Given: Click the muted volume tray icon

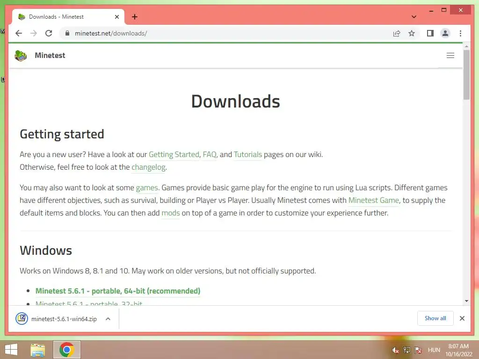Looking at the screenshot, I should point(395,350).
